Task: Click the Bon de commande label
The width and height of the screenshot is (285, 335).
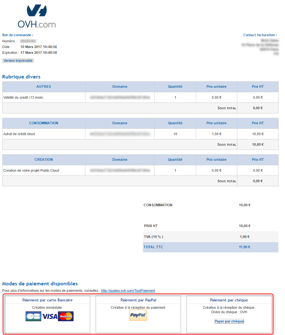Action: coord(18,35)
